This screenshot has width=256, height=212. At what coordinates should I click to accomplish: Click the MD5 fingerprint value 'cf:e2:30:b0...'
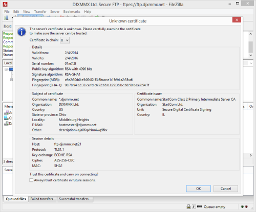[99, 80]
